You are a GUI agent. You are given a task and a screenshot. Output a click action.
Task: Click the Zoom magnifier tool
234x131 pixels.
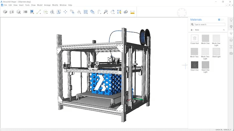(106, 12)
